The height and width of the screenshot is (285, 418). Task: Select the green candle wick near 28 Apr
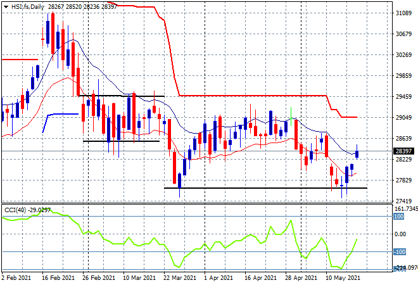[291, 117]
